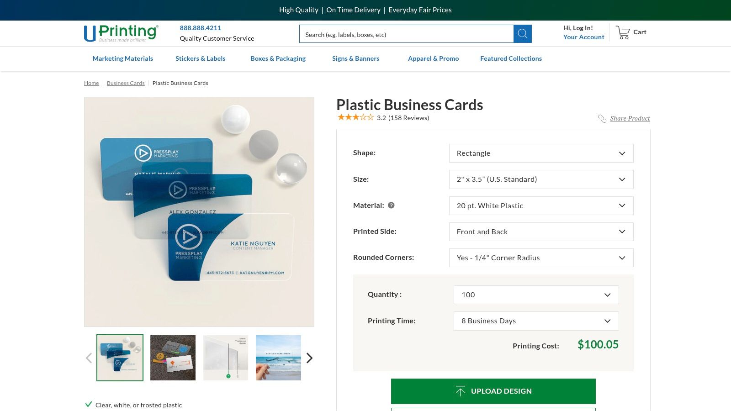Image resolution: width=731 pixels, height=411 pixels.
Task: Open the Size dropdown
Action: [x=541, y=179]
